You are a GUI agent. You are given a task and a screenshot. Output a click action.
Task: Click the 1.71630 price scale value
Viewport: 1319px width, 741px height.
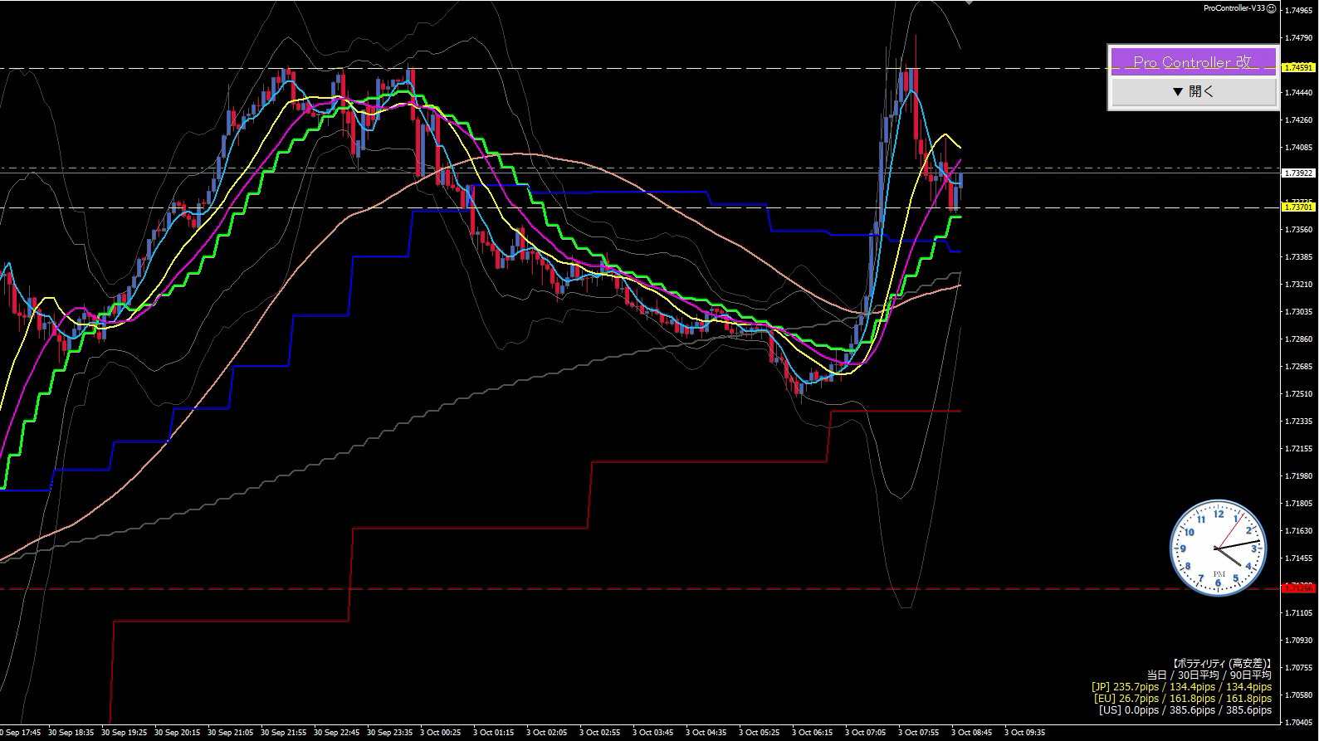[1298, 531]
